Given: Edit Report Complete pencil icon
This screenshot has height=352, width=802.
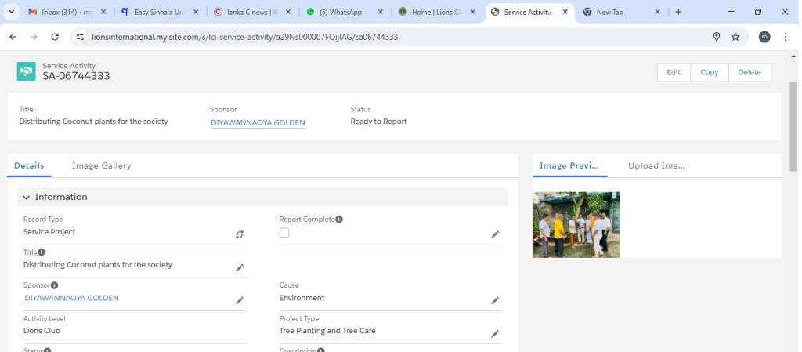Looking at the screenshot, I should click(495, 234).
